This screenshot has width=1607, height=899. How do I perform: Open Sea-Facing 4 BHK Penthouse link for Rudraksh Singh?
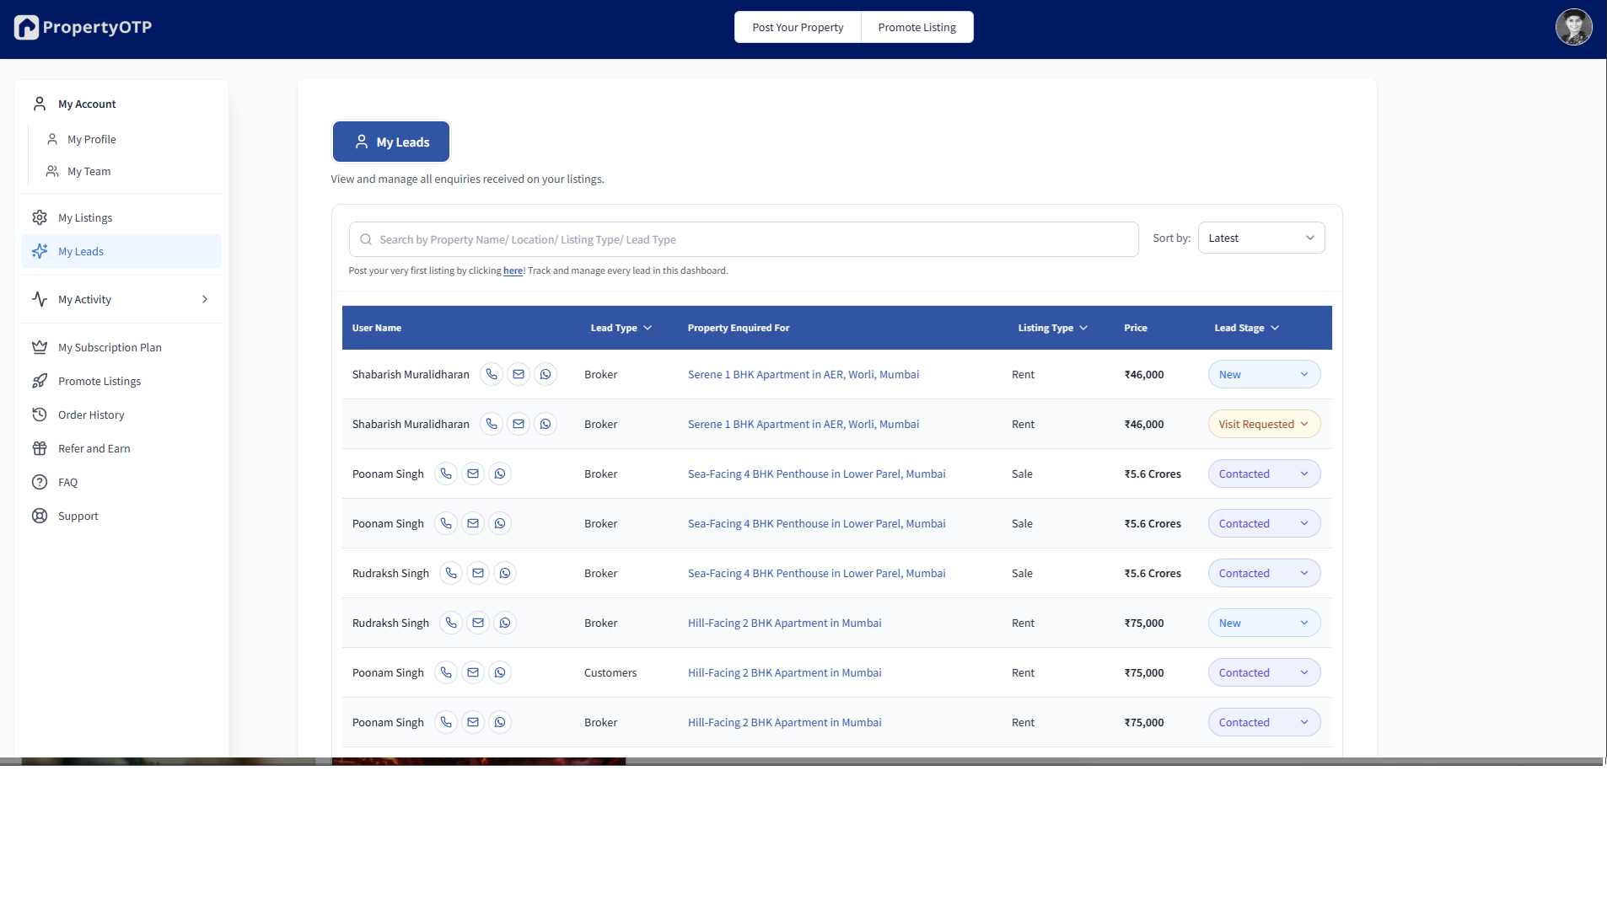click(x=816, y=573)
